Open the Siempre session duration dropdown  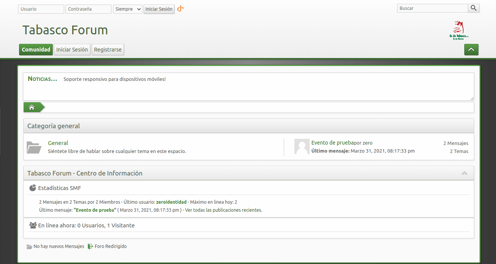click(128, 9)
